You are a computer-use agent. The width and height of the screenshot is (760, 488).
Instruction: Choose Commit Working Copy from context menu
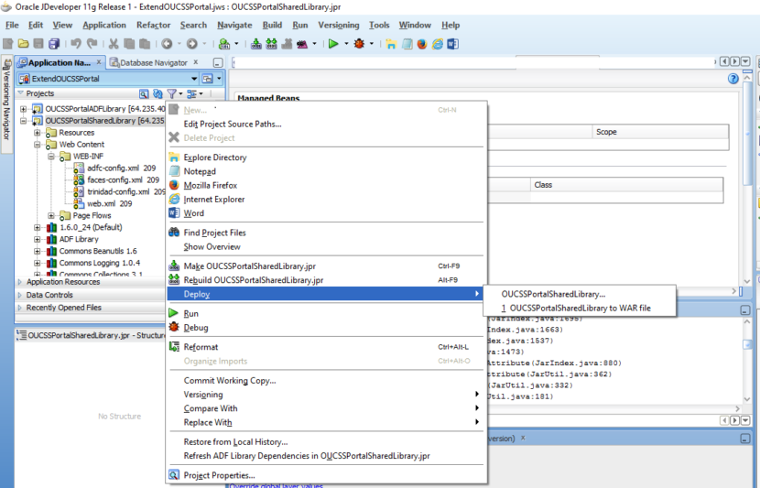[x=230, y=380]
